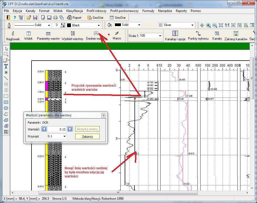257x203 pixels.
Task: Click Punkty wykresu toolbar button
Action: (198, 36)
